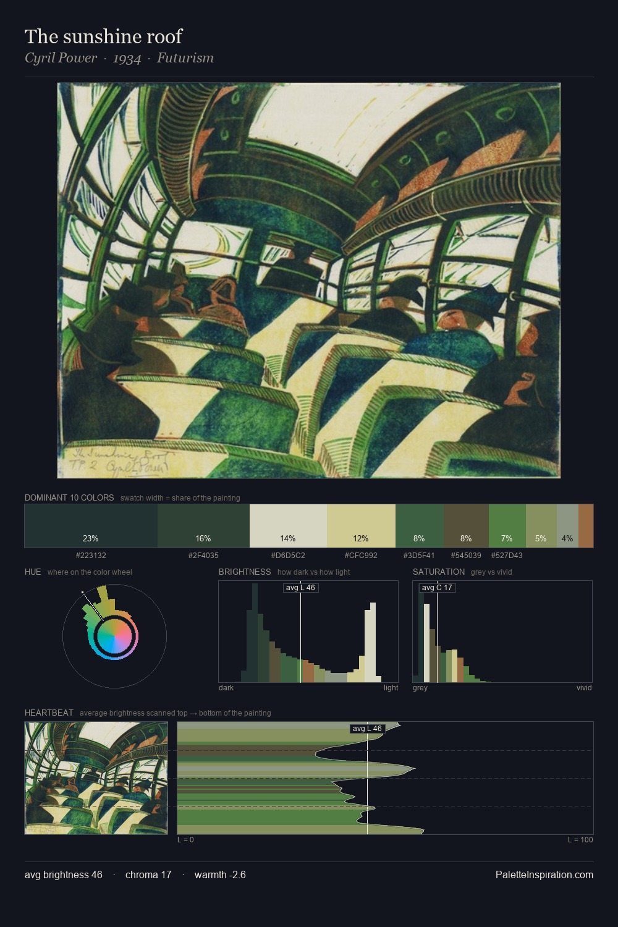The image size is (618, 927).
Task: Select the 16% color swatch #2F4035
Action: (x=203, y=526)
